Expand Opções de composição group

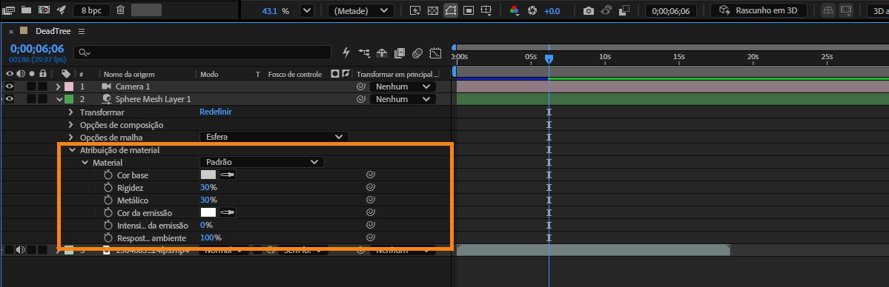(x=71, y=124)
